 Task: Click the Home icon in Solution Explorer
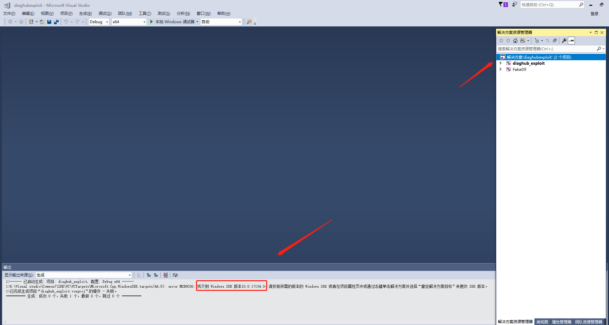pos(515,41)
